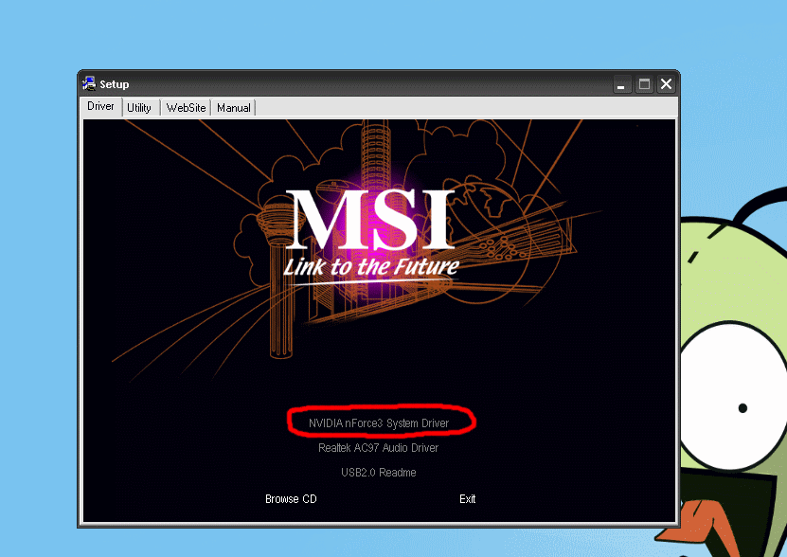Viewport: 787px width, 557px height.
Task: Select the Manual tab
Action: 233,108
